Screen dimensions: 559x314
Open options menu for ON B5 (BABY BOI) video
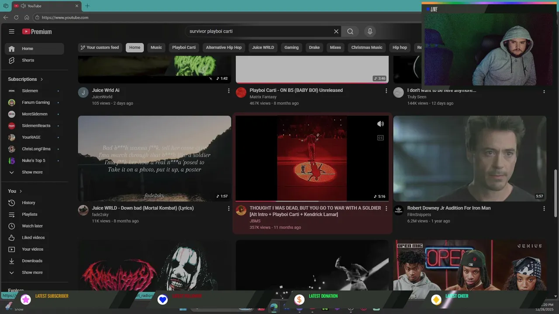point(386,91)
